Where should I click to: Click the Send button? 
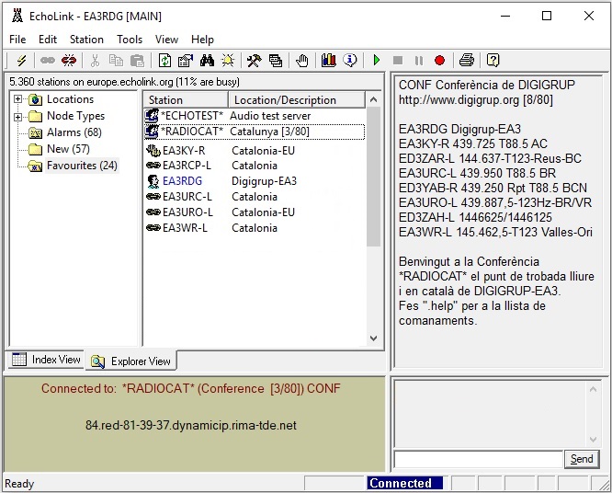click(x=582, y=459)
